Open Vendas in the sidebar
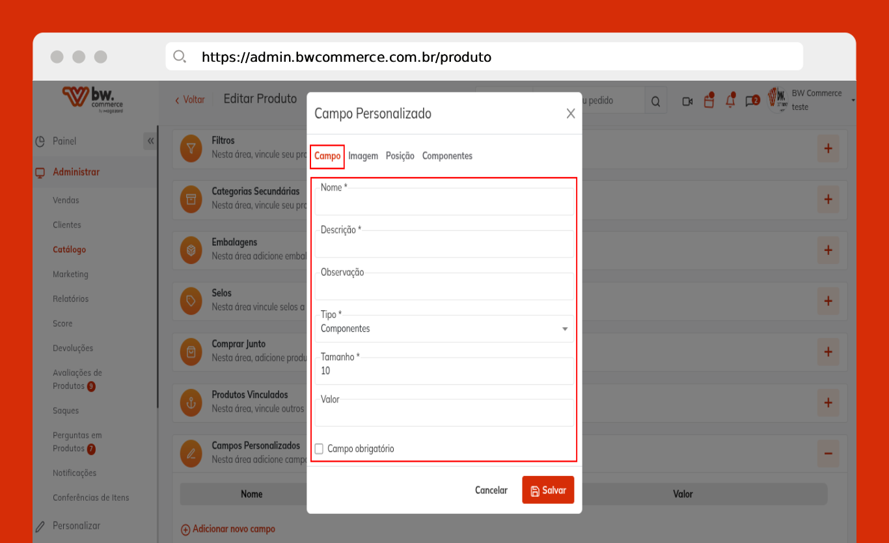The image size is (889, 543). [x=66, y=200]
